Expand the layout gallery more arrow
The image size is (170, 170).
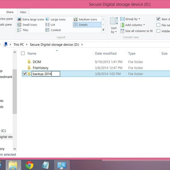coord(103,30)
